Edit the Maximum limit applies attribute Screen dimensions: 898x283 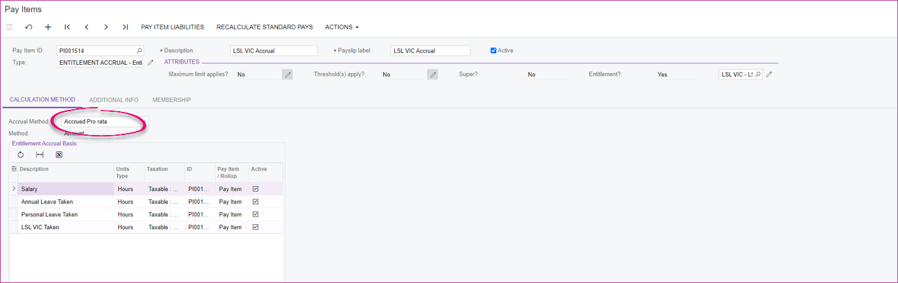pos(287,74)
